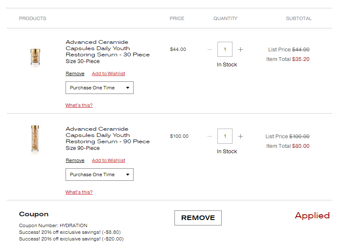The image size is (351, 248).
Task: View the 90 Piece serum product image
Action: click(x=35, y=139)
